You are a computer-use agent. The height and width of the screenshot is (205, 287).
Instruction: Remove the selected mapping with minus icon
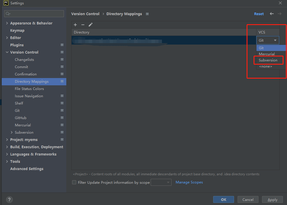pos(83,25)
